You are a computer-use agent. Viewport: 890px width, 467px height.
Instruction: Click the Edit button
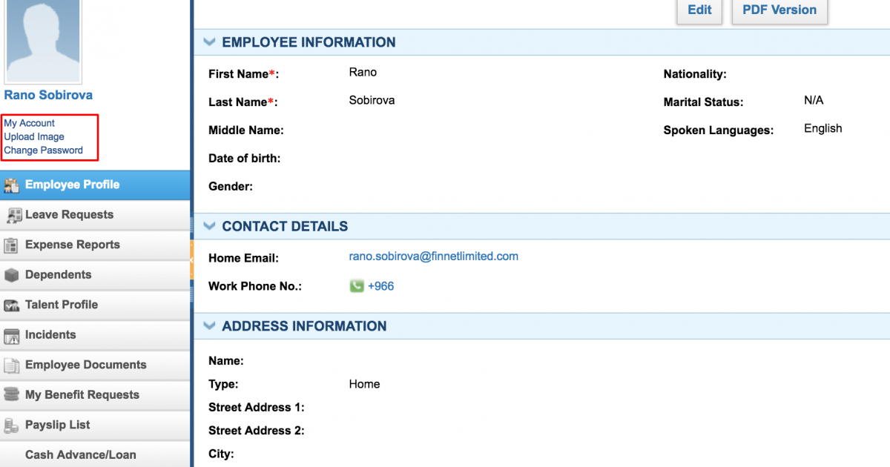(x=699, y=10)
